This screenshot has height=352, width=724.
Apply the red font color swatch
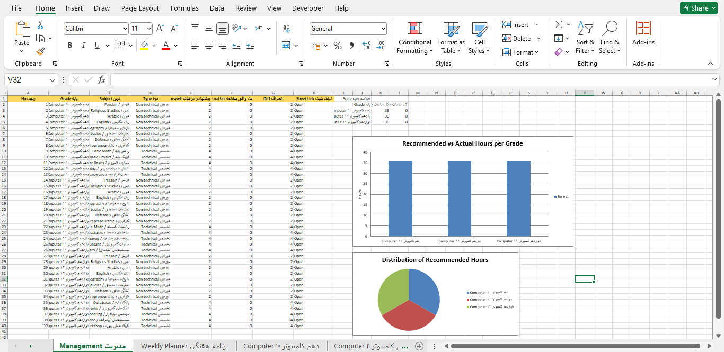[166, 46]
